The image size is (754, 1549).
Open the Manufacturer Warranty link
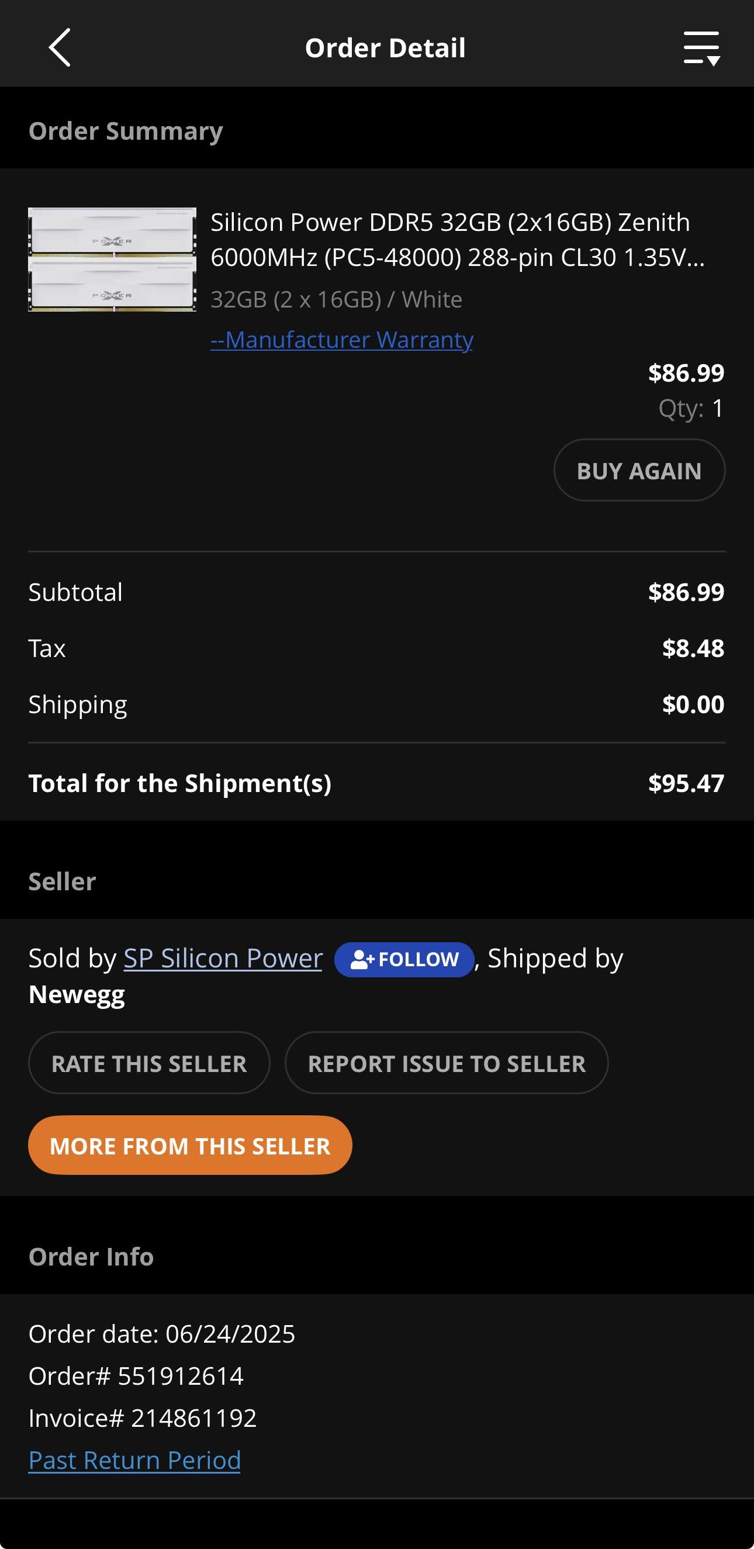tap(341, 340)
